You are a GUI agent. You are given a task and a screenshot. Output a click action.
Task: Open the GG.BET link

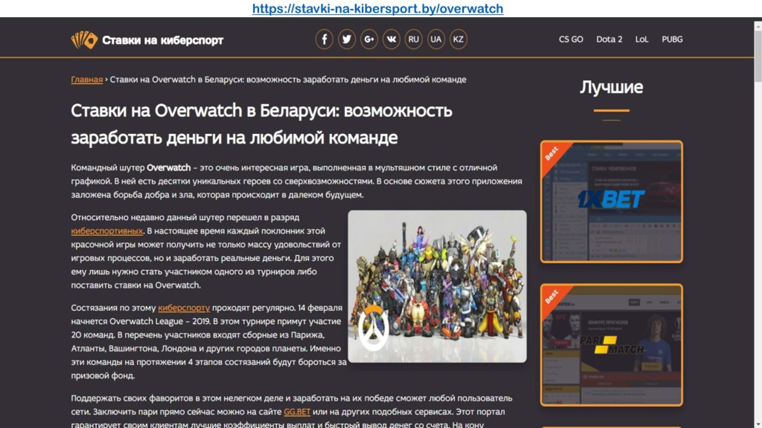coord(297,412)
